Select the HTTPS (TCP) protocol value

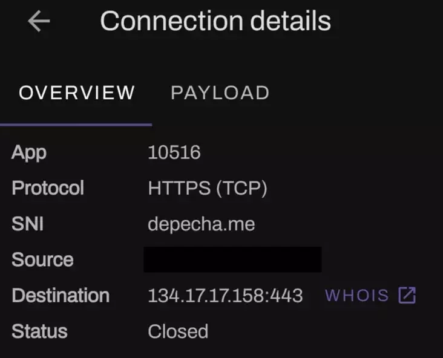click(208, 188)
